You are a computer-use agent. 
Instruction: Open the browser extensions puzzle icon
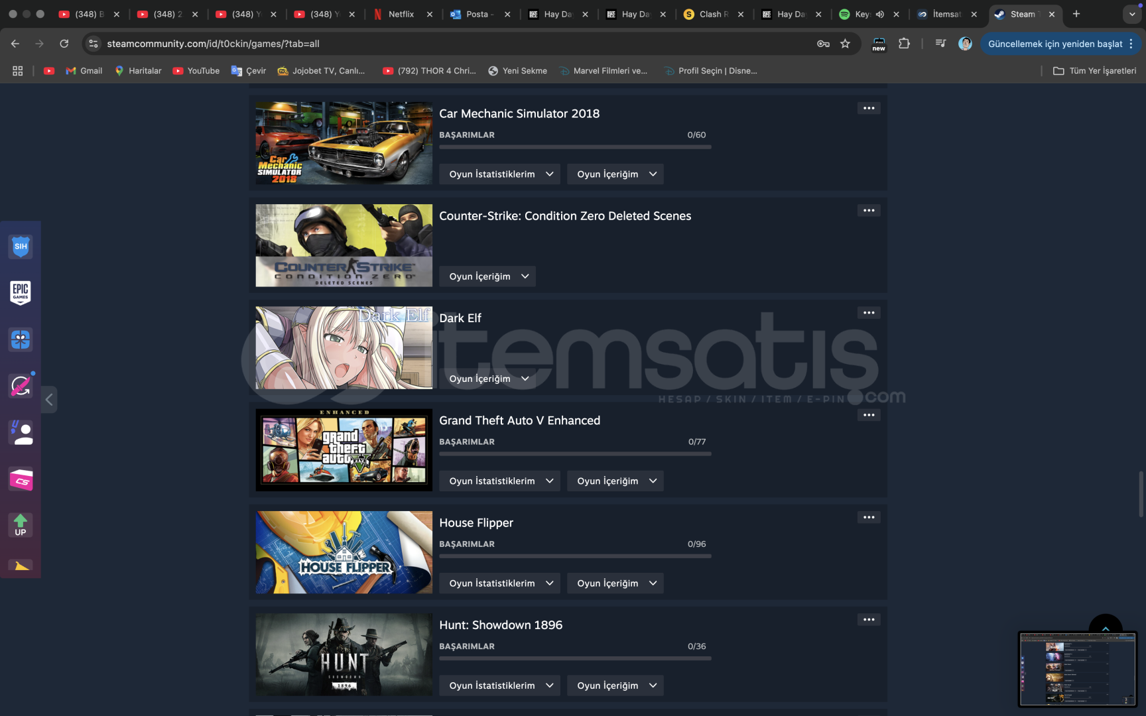[x=904, y=44]
